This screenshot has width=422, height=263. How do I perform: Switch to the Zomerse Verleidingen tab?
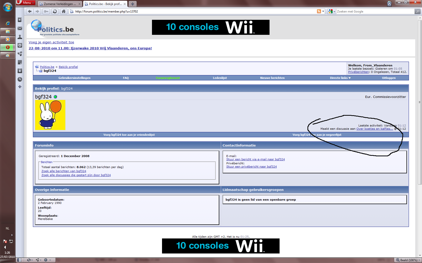(x=60, y=4)
